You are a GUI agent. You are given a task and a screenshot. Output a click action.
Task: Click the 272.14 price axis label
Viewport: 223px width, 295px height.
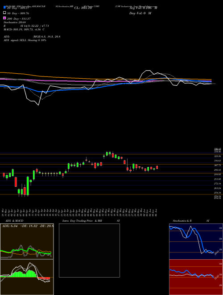(218, 183)
